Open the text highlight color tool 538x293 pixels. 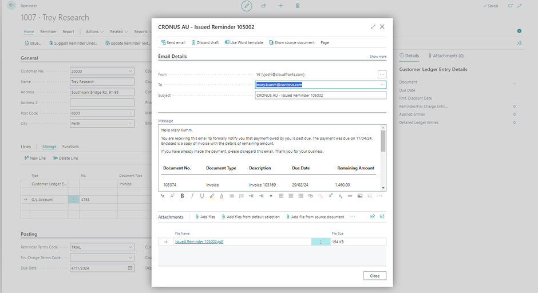coord(212,196)
